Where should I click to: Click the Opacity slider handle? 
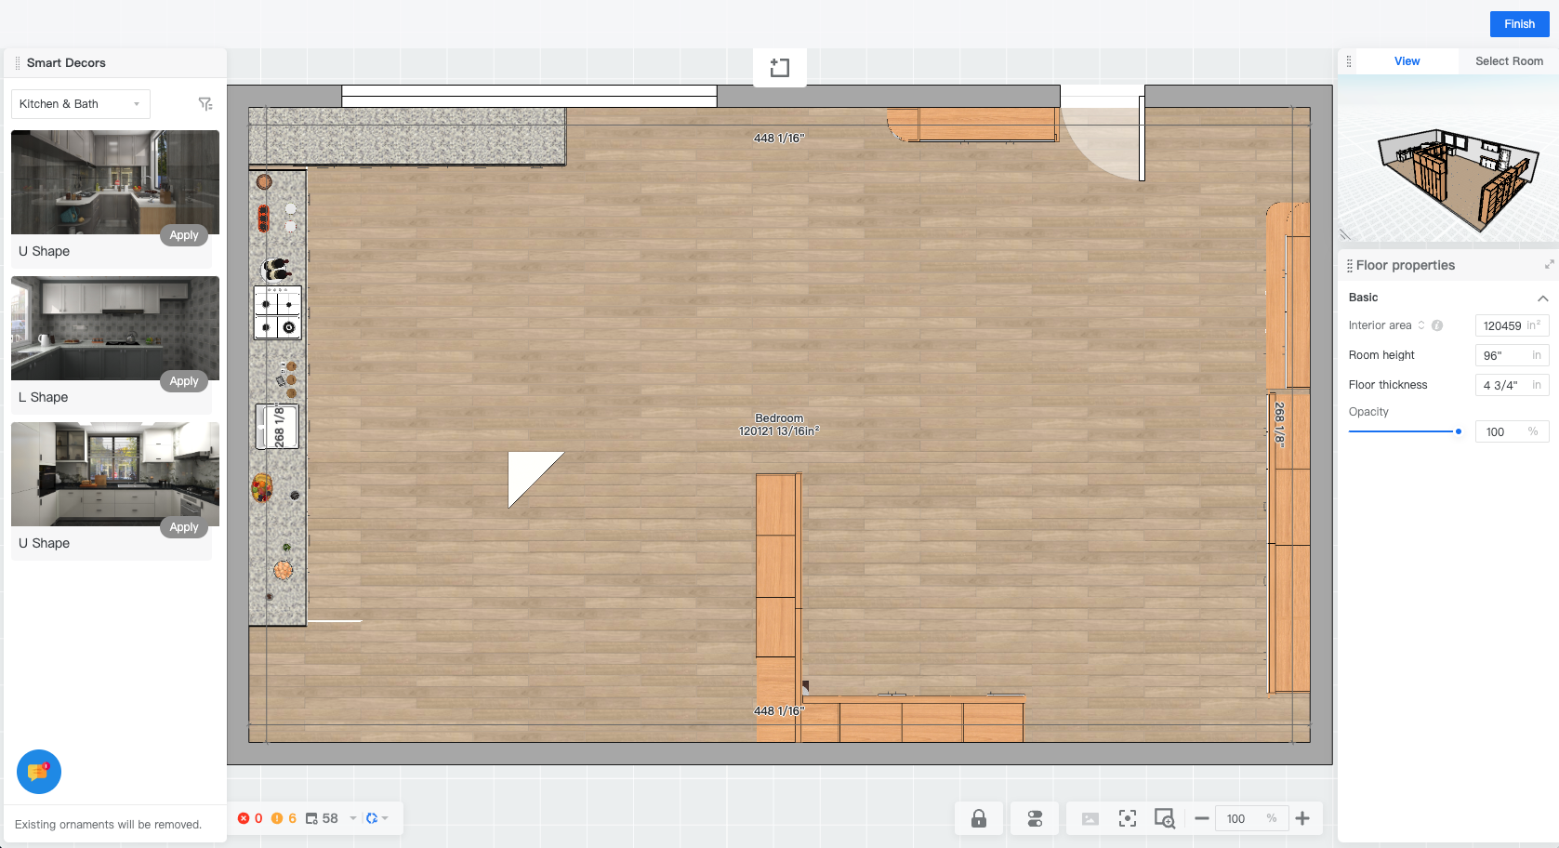pos(1458,431)
